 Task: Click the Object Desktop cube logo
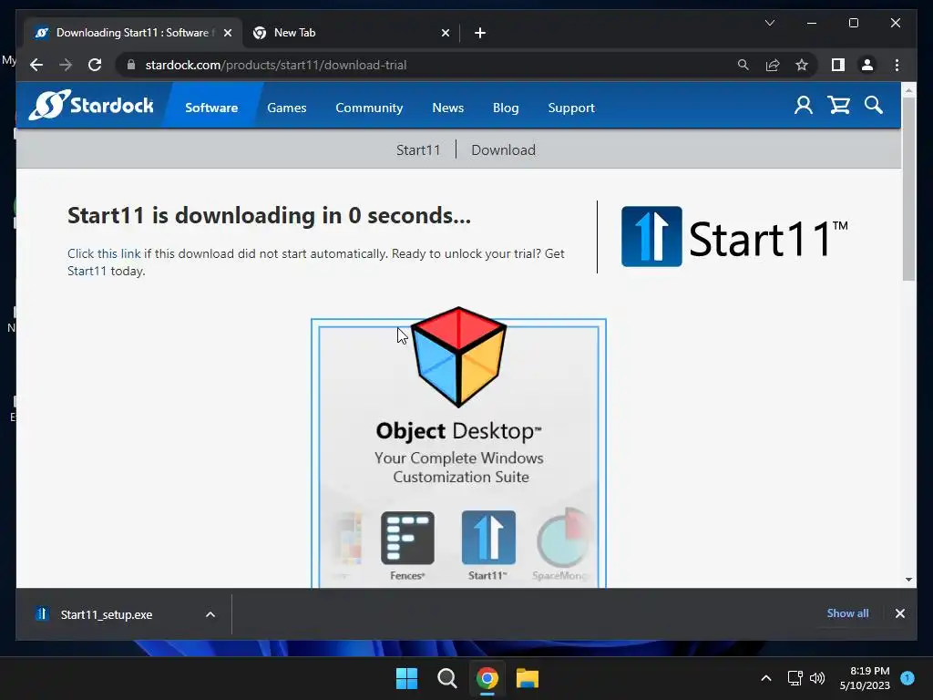(459, 356)
